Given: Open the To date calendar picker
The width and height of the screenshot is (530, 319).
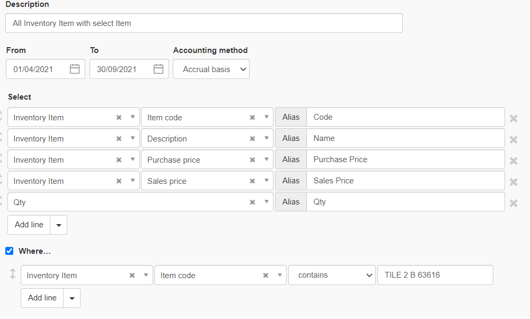Looking at the screenshot, I should [158, 69].
